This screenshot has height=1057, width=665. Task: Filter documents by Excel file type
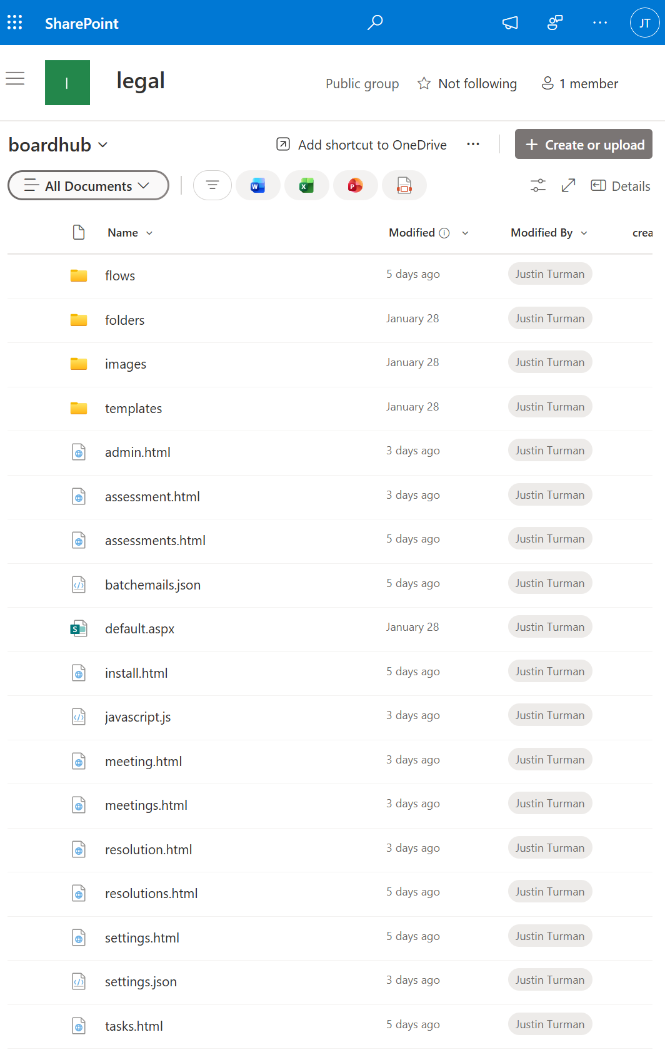tap(306, 186)
